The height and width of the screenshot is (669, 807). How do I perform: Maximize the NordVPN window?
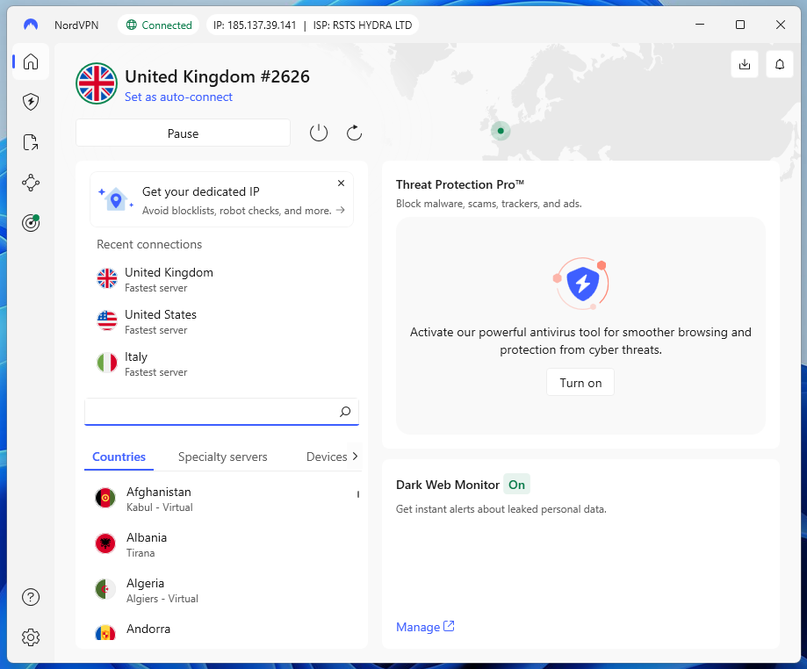(740, 25)
